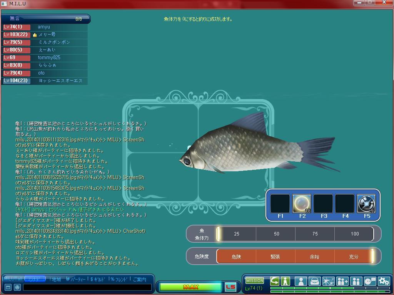Switch to the パーティー chat tab
This screenshot has width=394, height=295.
[x=76, y=279]
